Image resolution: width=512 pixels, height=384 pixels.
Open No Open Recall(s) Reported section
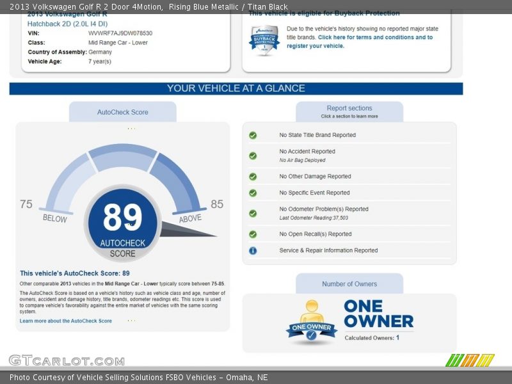tap(349, 234)
